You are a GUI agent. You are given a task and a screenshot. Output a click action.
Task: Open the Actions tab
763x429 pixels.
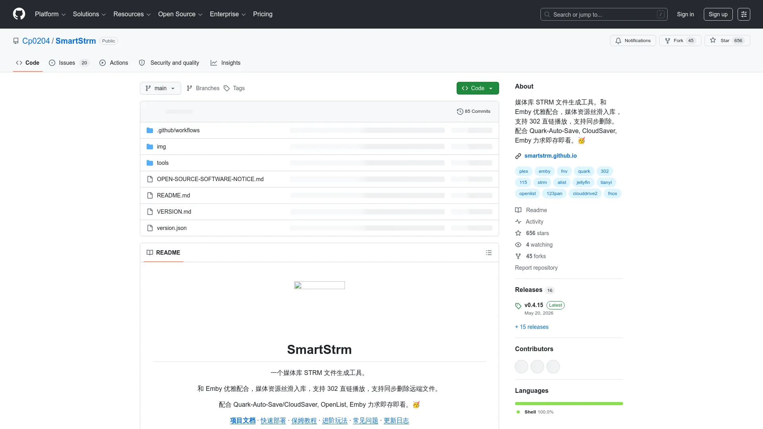coord(114,63)
